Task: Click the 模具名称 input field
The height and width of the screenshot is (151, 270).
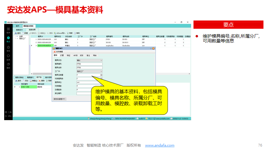Action: [89, 68]
